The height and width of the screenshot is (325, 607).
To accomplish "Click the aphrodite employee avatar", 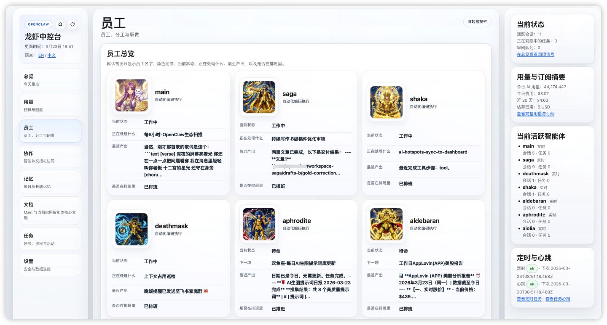I will tap(259, 224).
